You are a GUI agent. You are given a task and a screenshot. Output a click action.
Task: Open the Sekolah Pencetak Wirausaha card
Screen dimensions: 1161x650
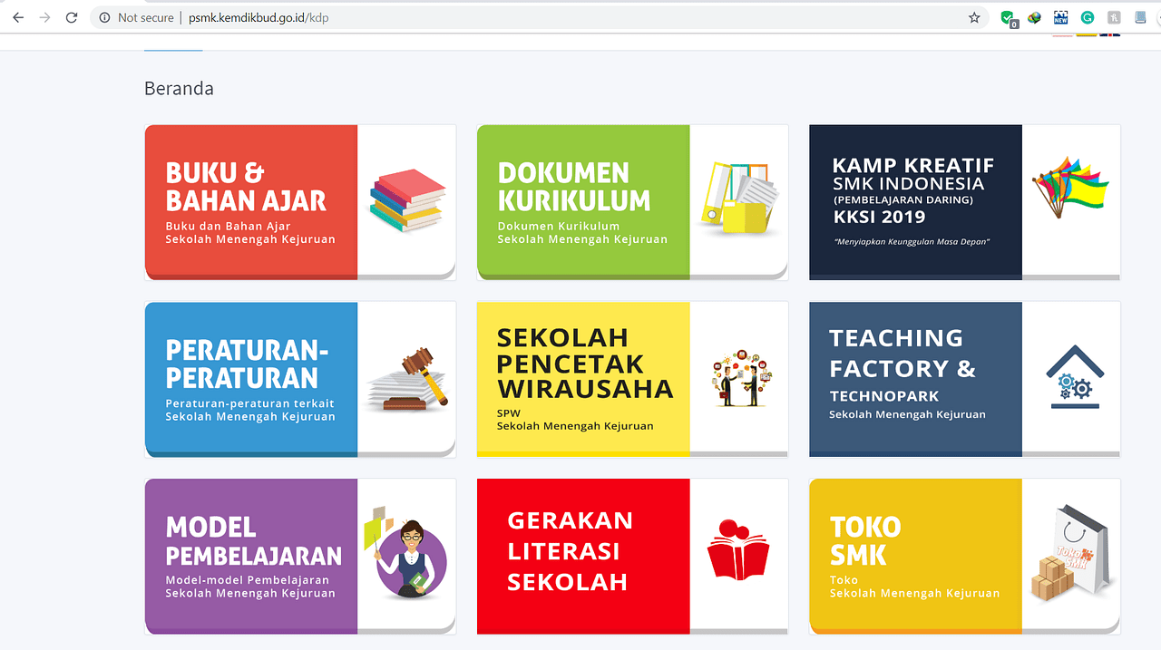[632, 379]
